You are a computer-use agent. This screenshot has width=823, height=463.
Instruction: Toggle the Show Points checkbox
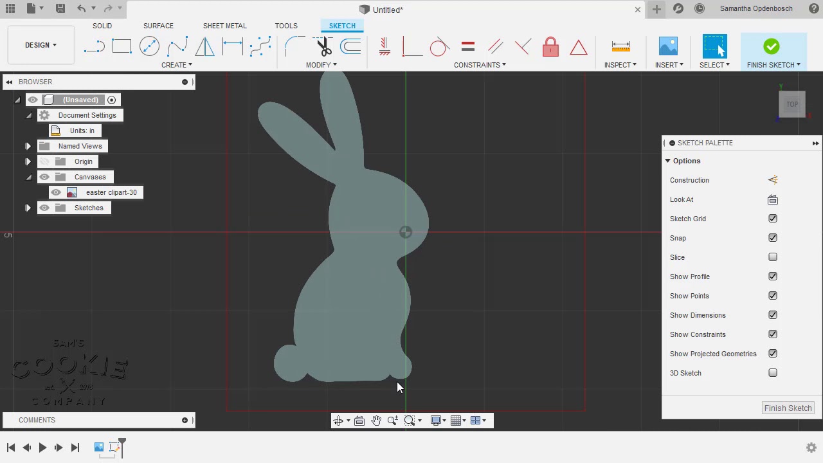click(x=773, y=296)
